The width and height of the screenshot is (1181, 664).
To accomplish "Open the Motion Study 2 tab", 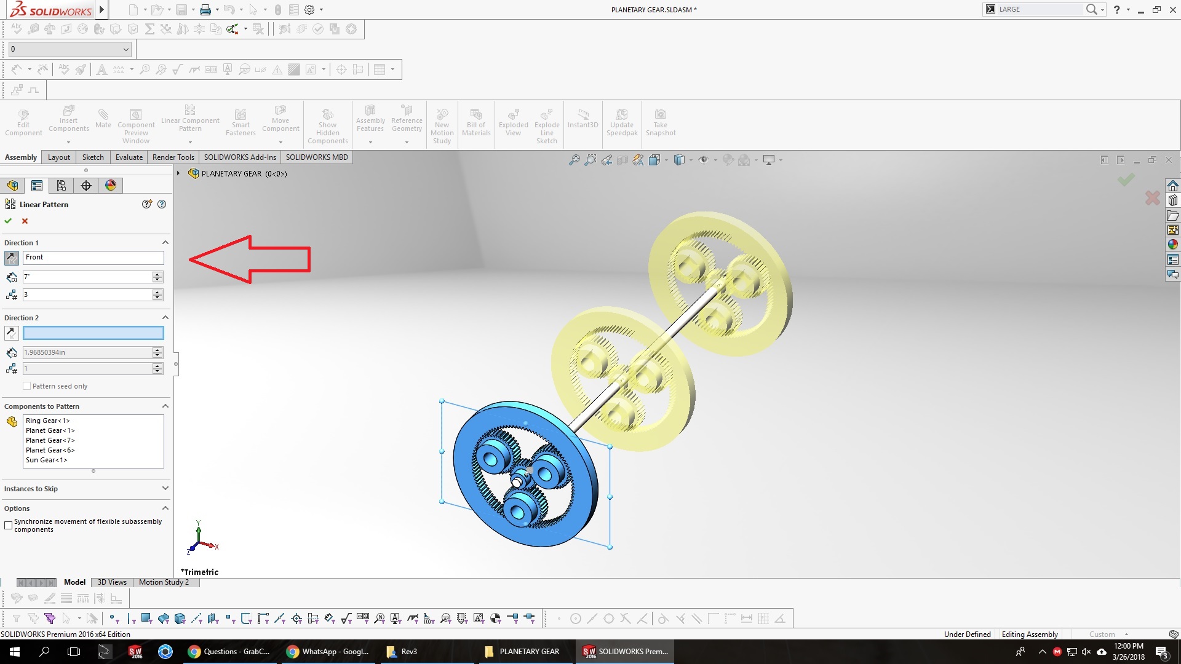I will pyautogui.click(x=164, y=582).
